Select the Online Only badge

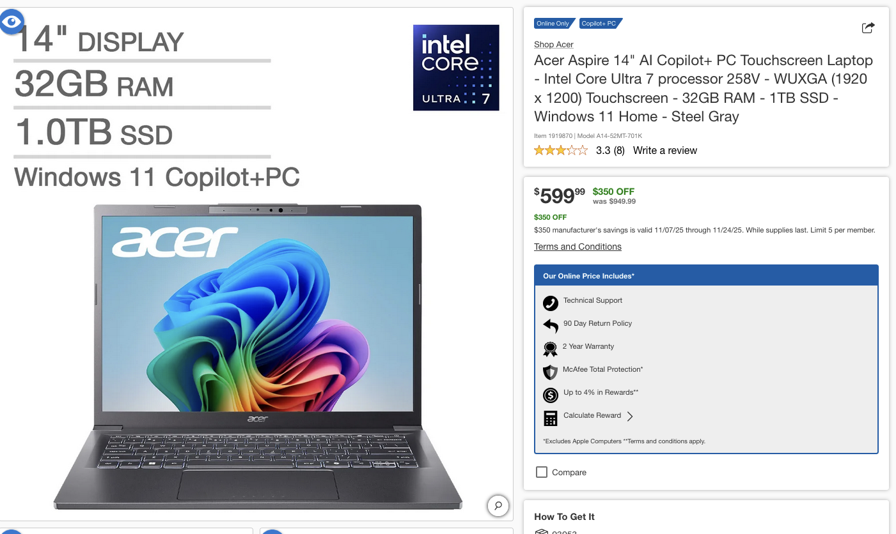click(554, 24)
